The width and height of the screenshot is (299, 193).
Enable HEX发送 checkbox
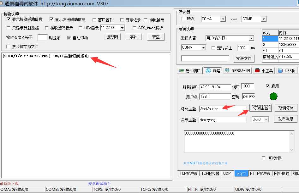(264, 158)
